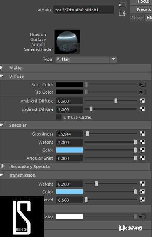Click the Tip Color slider handle
This screenshot has width=152, height=237.
click(86, 92)
